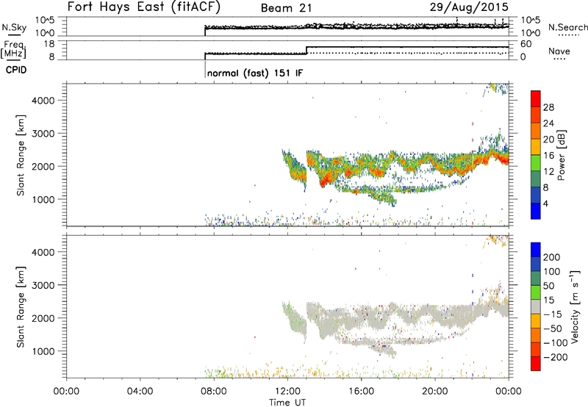
Task: Click the noise trace in the N.Sky panel
Action: pos(356,26)
